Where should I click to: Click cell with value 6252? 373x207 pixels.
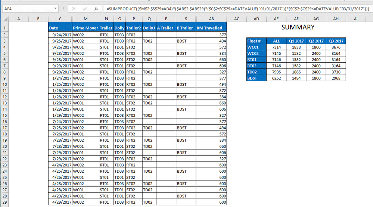pyautogui.click(x=276, y=78)
